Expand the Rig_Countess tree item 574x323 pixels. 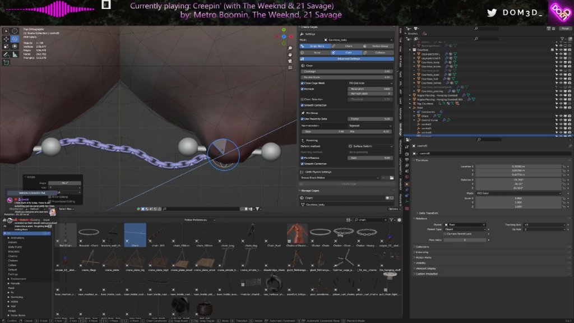pyautogui.click(x=410, y=104)
